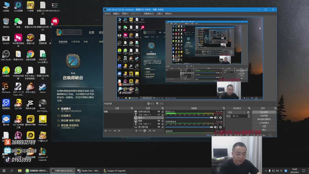Adjust transition duration 300 ms stepper arrows

click(249, 116)
